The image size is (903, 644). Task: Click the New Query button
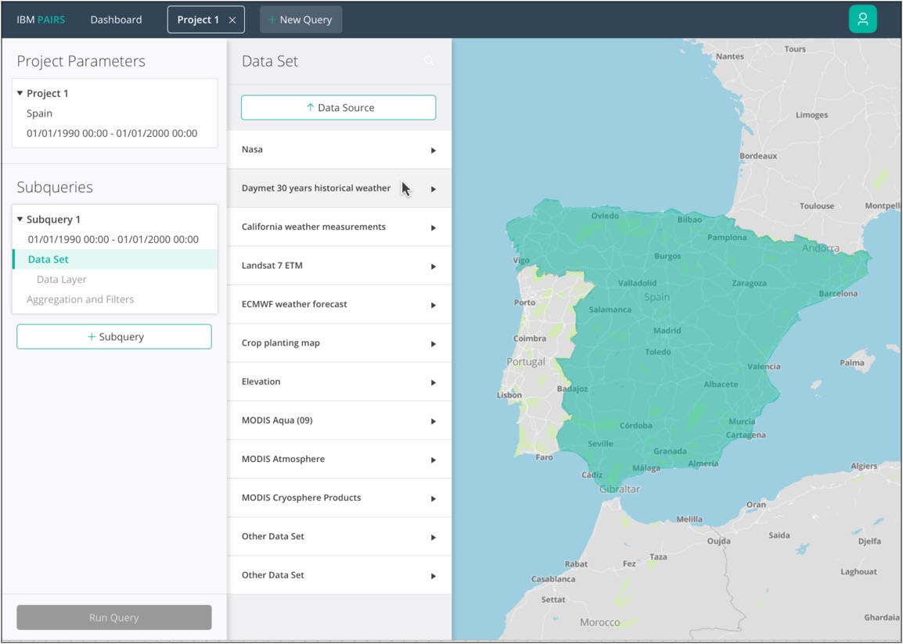(x=300, y=20)
